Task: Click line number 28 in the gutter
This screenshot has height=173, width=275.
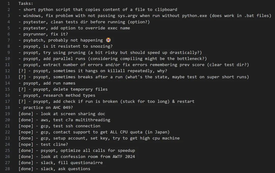Action: [7, 169]
